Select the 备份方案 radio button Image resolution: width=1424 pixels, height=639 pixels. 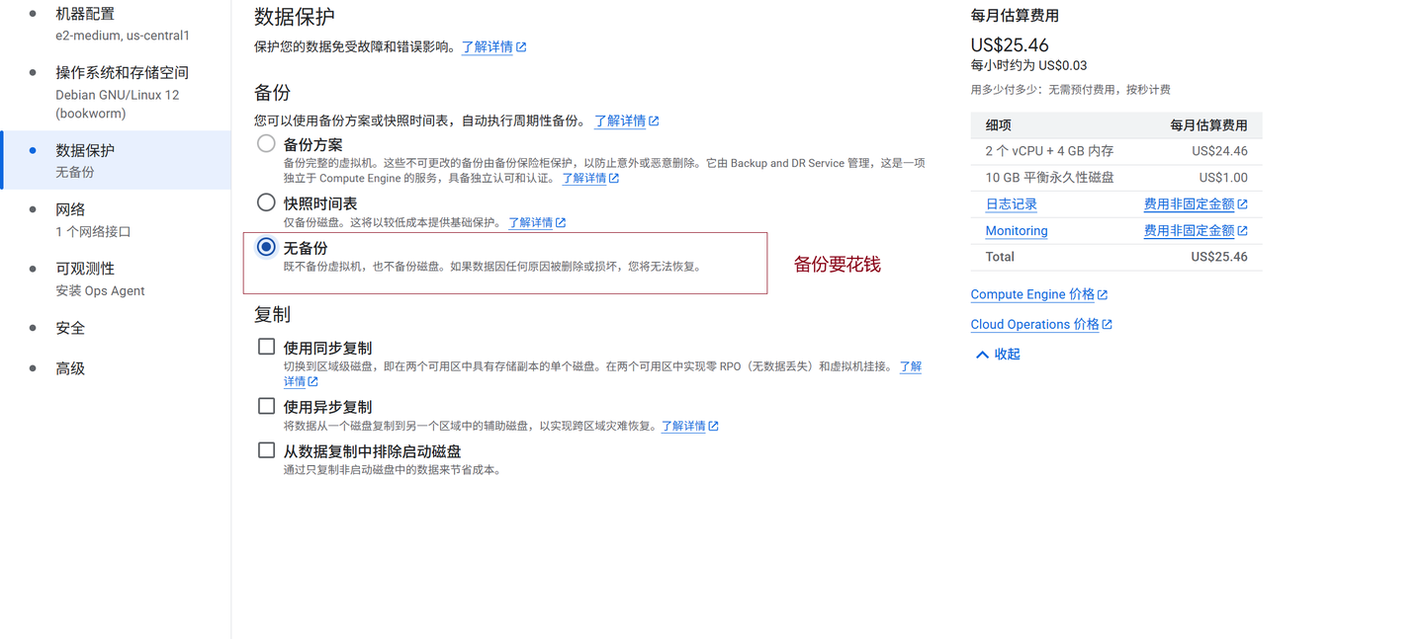tap(266, 144)
